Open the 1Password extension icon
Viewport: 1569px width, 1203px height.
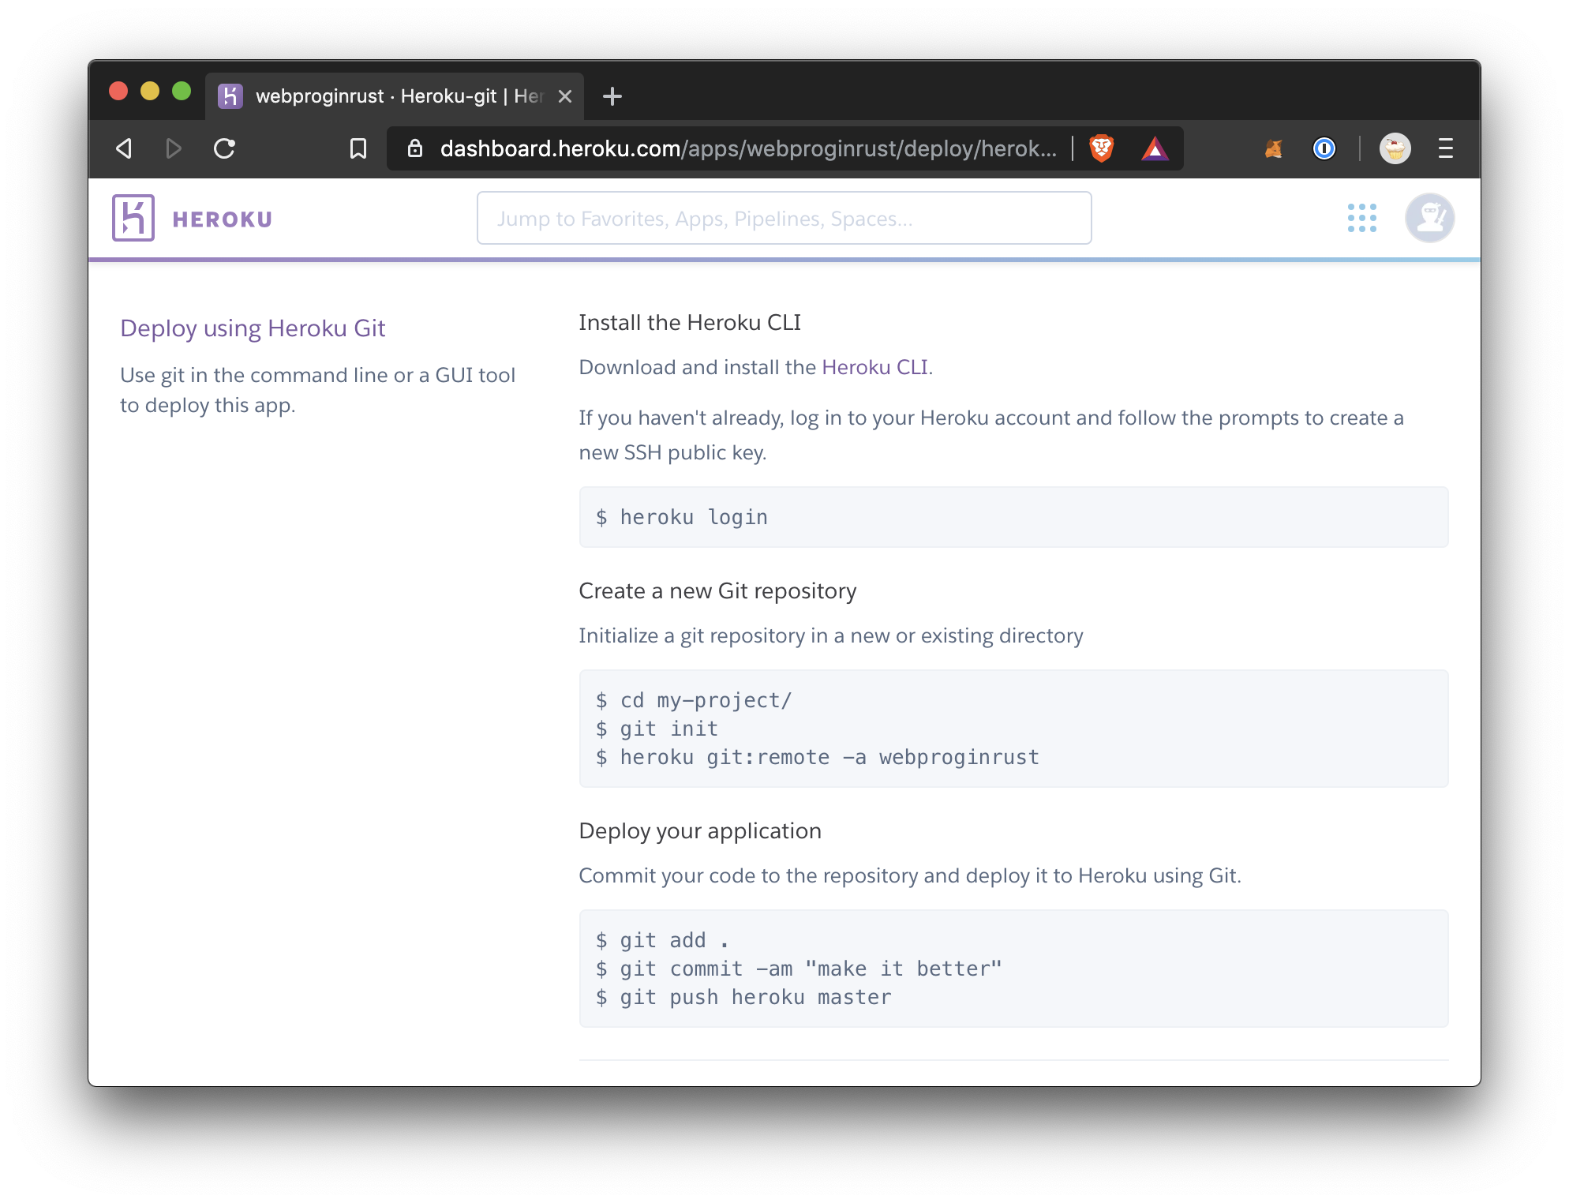coord(1324,148)
